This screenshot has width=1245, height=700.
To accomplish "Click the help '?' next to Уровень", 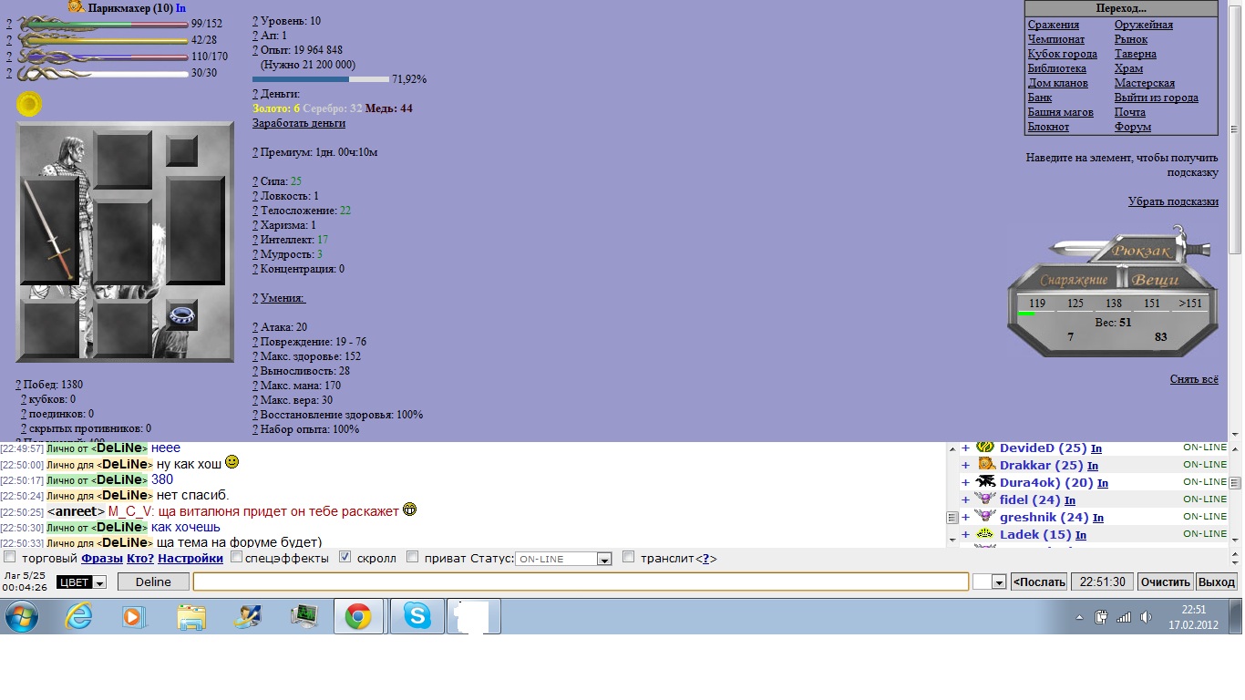I will [255, 21].
